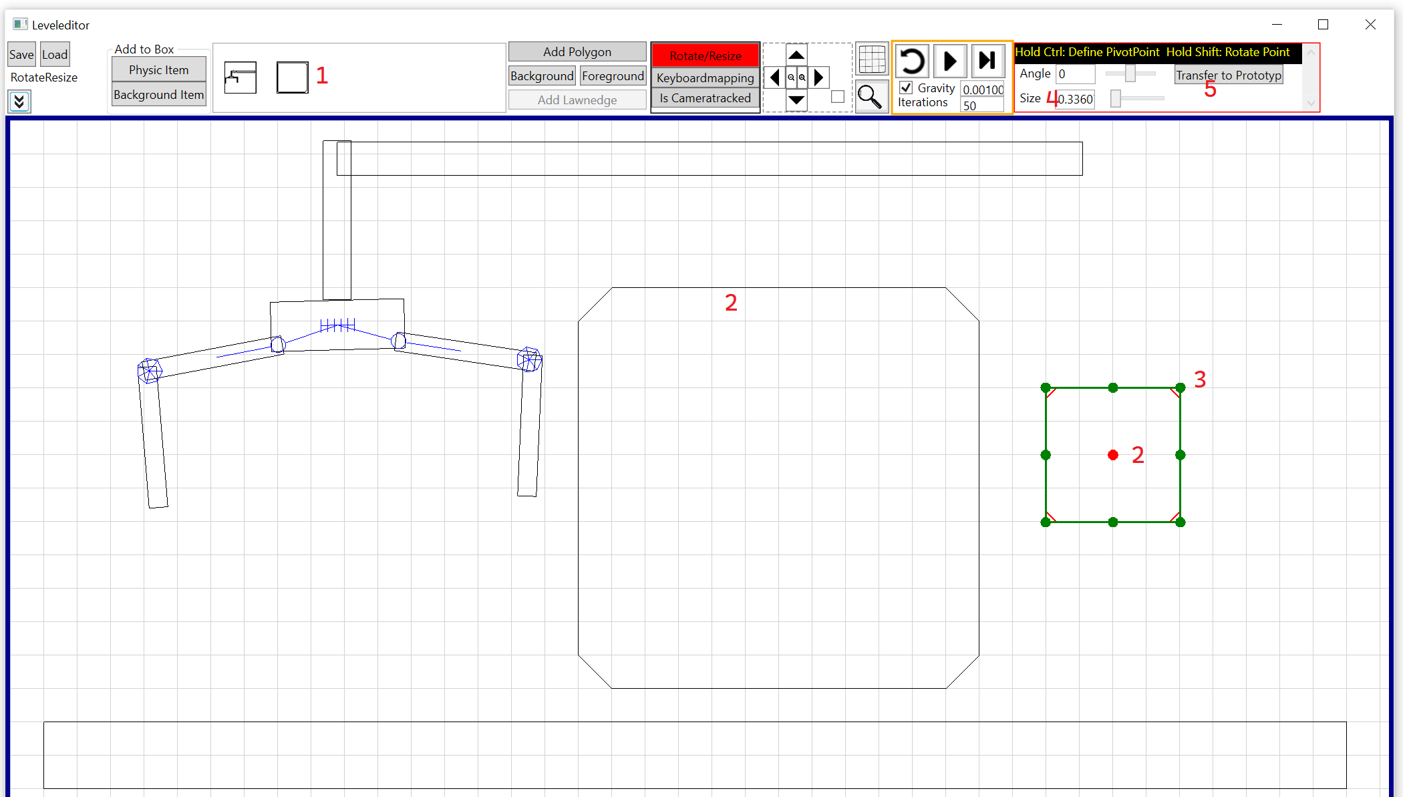Click Transfer to Prototyp button
This screenshot has width=1403, height=797.
1228,75
